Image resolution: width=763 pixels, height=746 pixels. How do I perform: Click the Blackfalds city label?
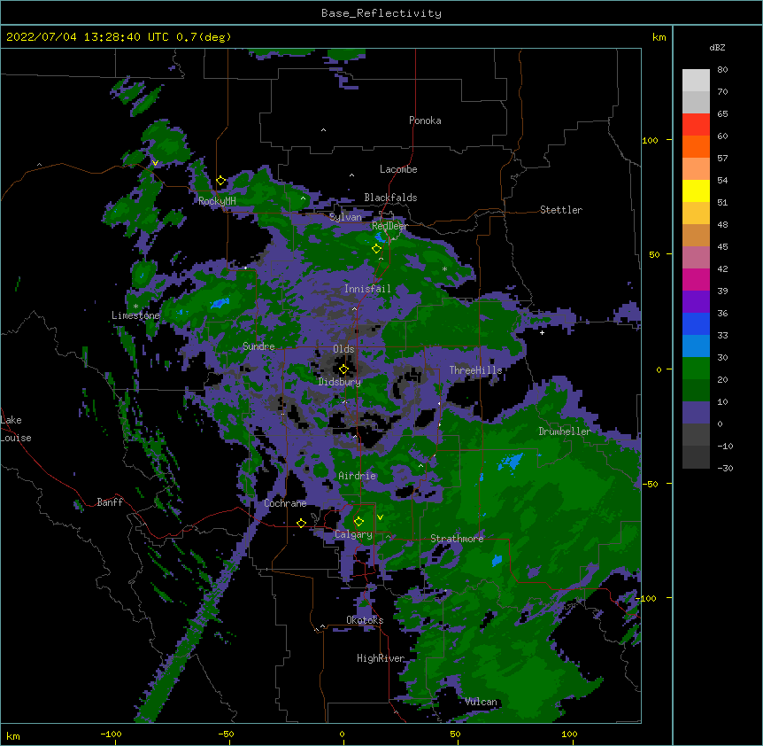pyautogui.click(x=390, y=198)
